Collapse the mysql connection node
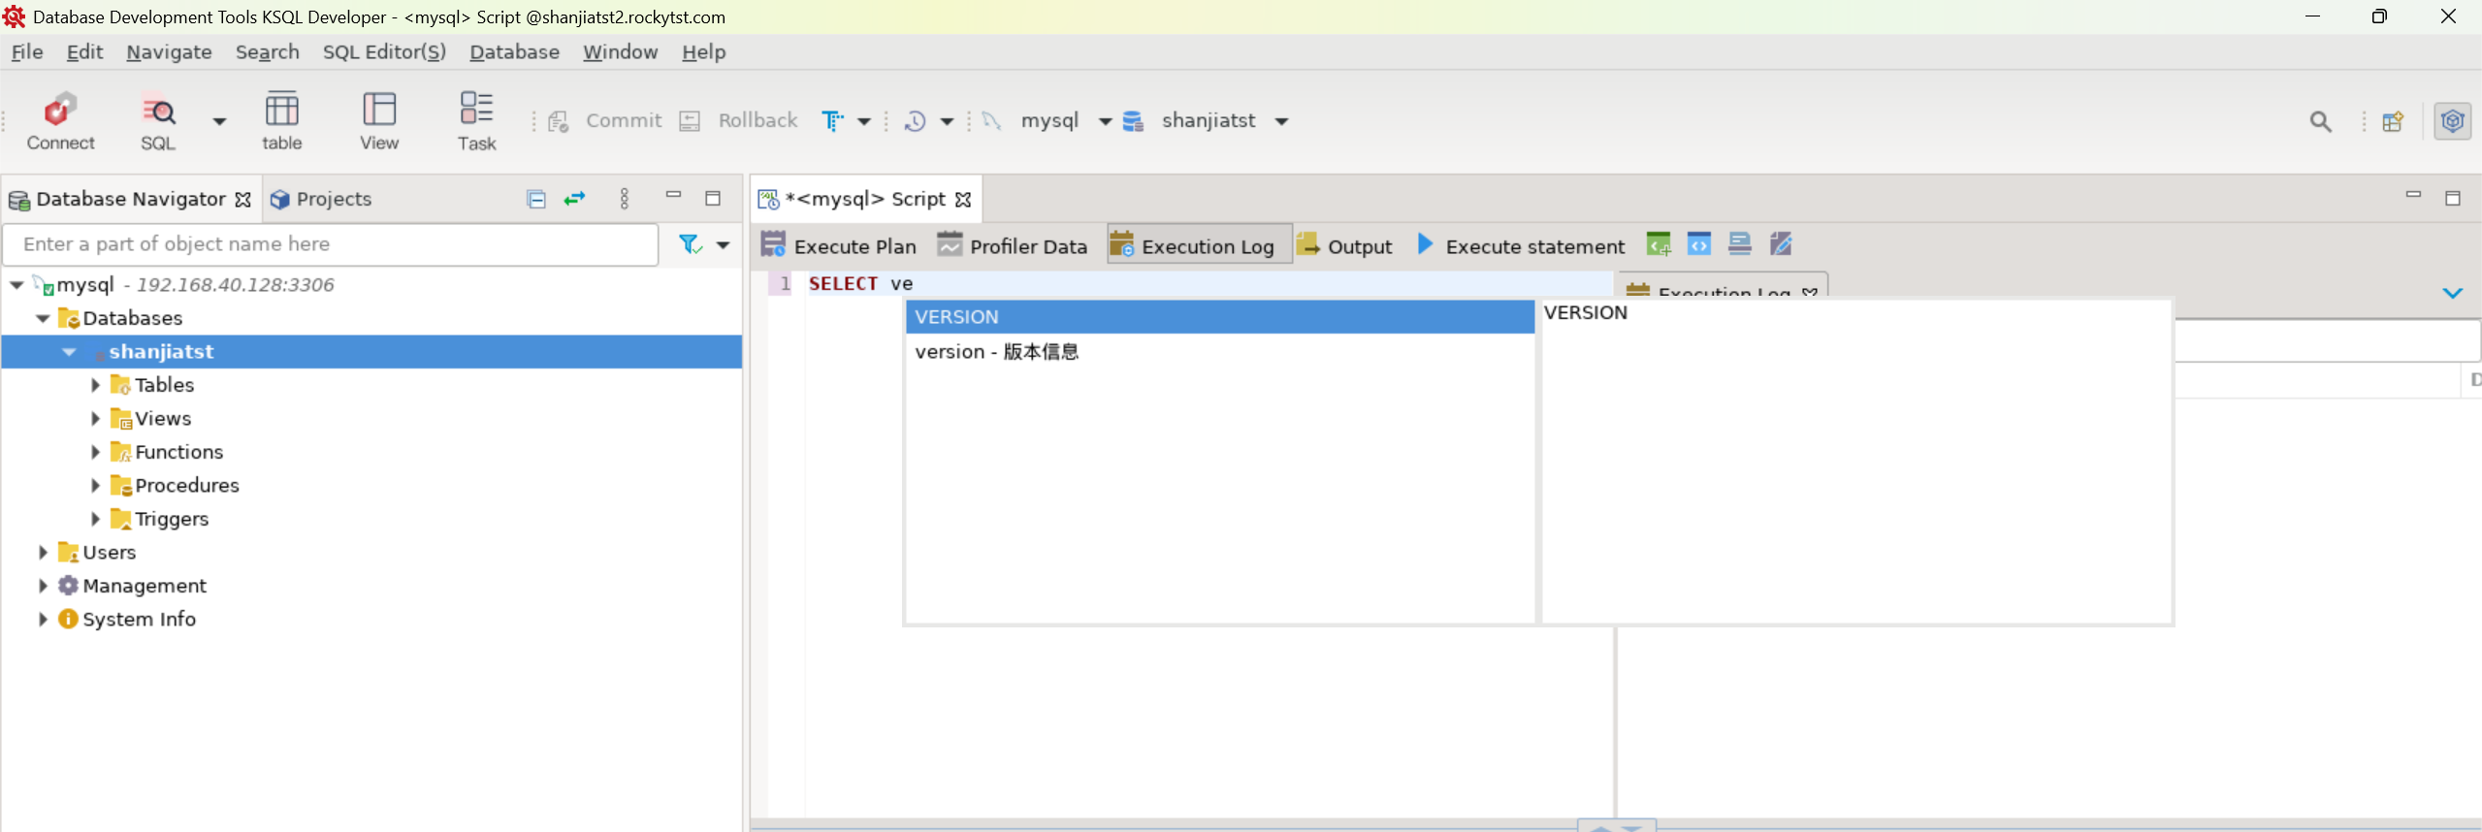2482x832 pixels. (16, 285)
